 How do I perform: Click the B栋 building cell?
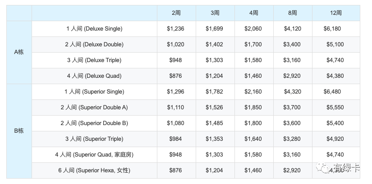coord(19,131)
